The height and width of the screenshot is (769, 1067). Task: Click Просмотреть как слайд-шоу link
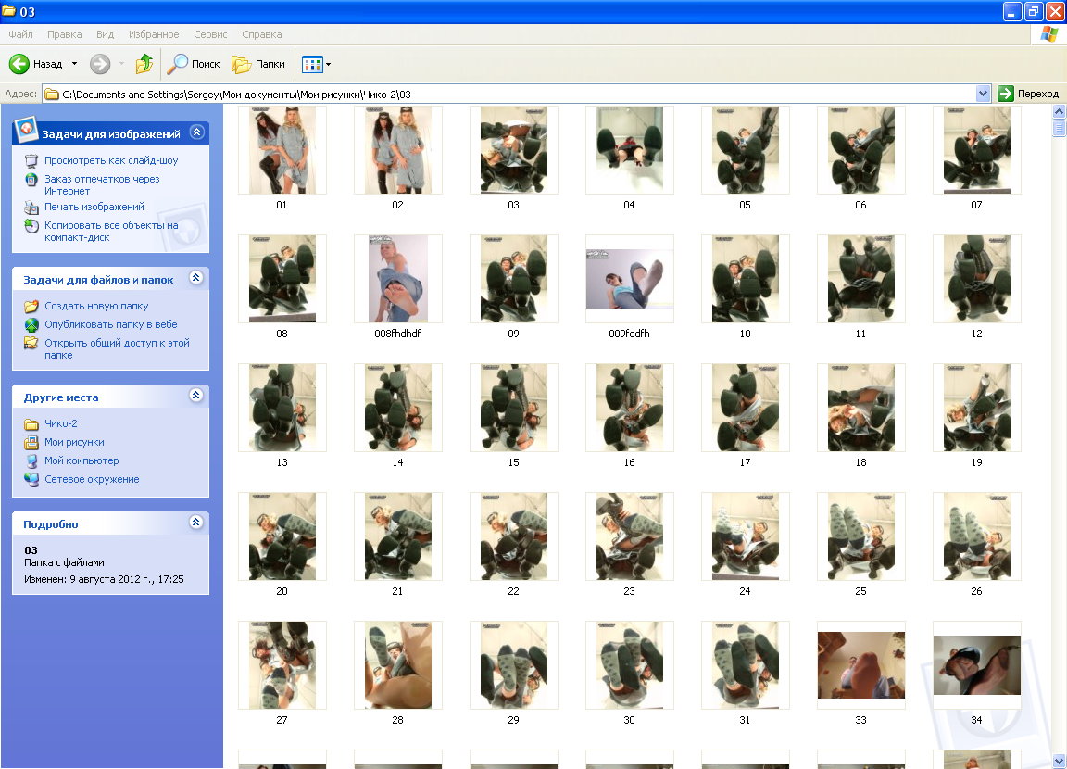(111, 160)
